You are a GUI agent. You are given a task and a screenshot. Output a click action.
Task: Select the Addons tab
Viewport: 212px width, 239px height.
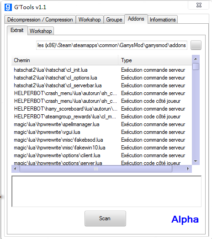click(x=136, y=19)
